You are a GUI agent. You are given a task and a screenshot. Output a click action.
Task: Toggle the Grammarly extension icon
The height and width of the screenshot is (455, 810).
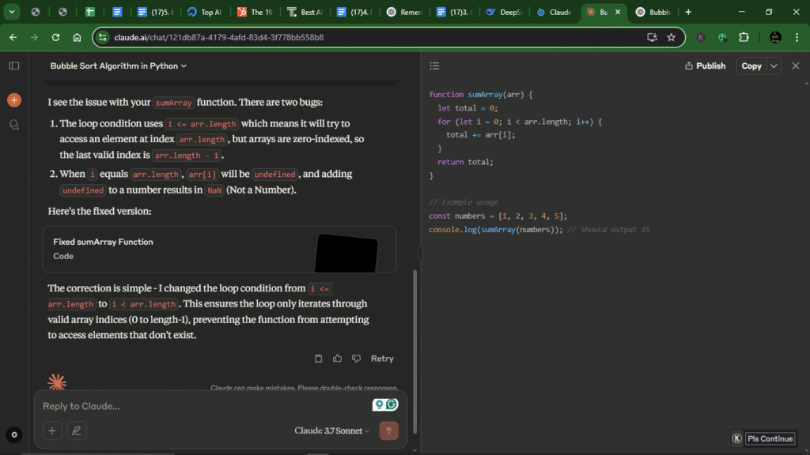(391, 404)
